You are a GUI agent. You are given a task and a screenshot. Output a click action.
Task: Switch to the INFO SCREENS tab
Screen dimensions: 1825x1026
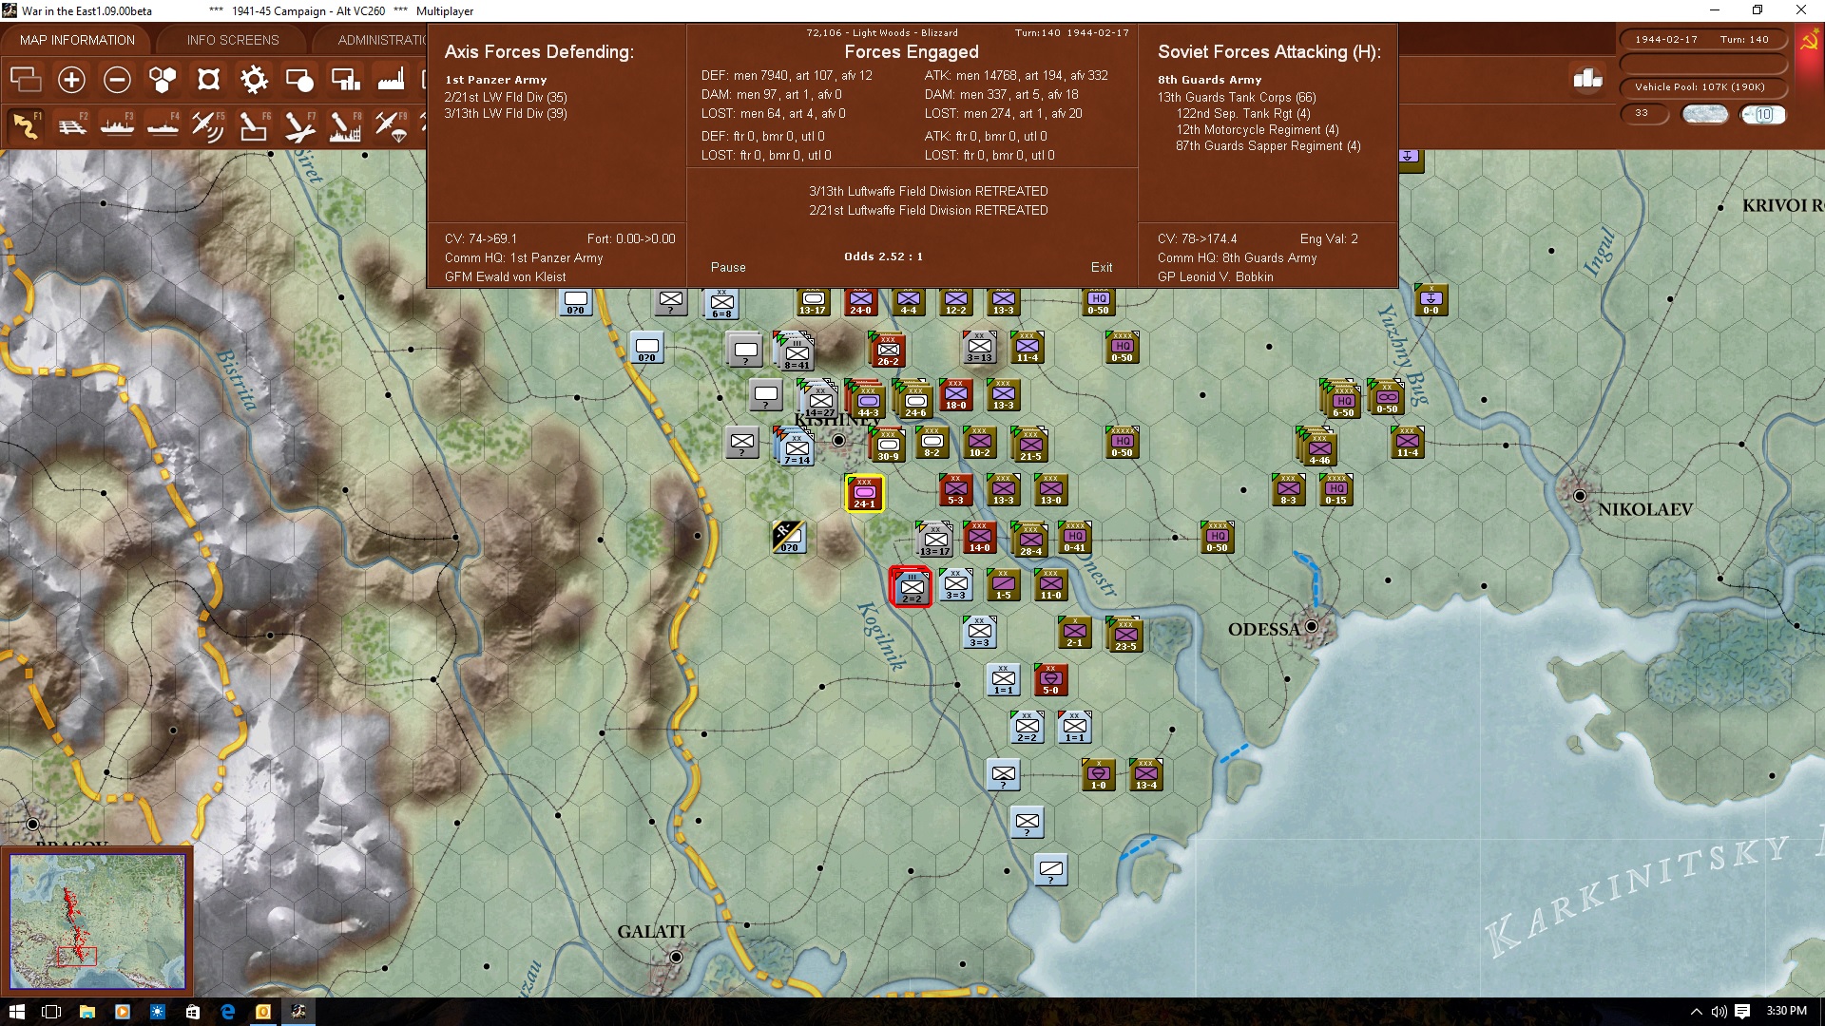(233, 40)
